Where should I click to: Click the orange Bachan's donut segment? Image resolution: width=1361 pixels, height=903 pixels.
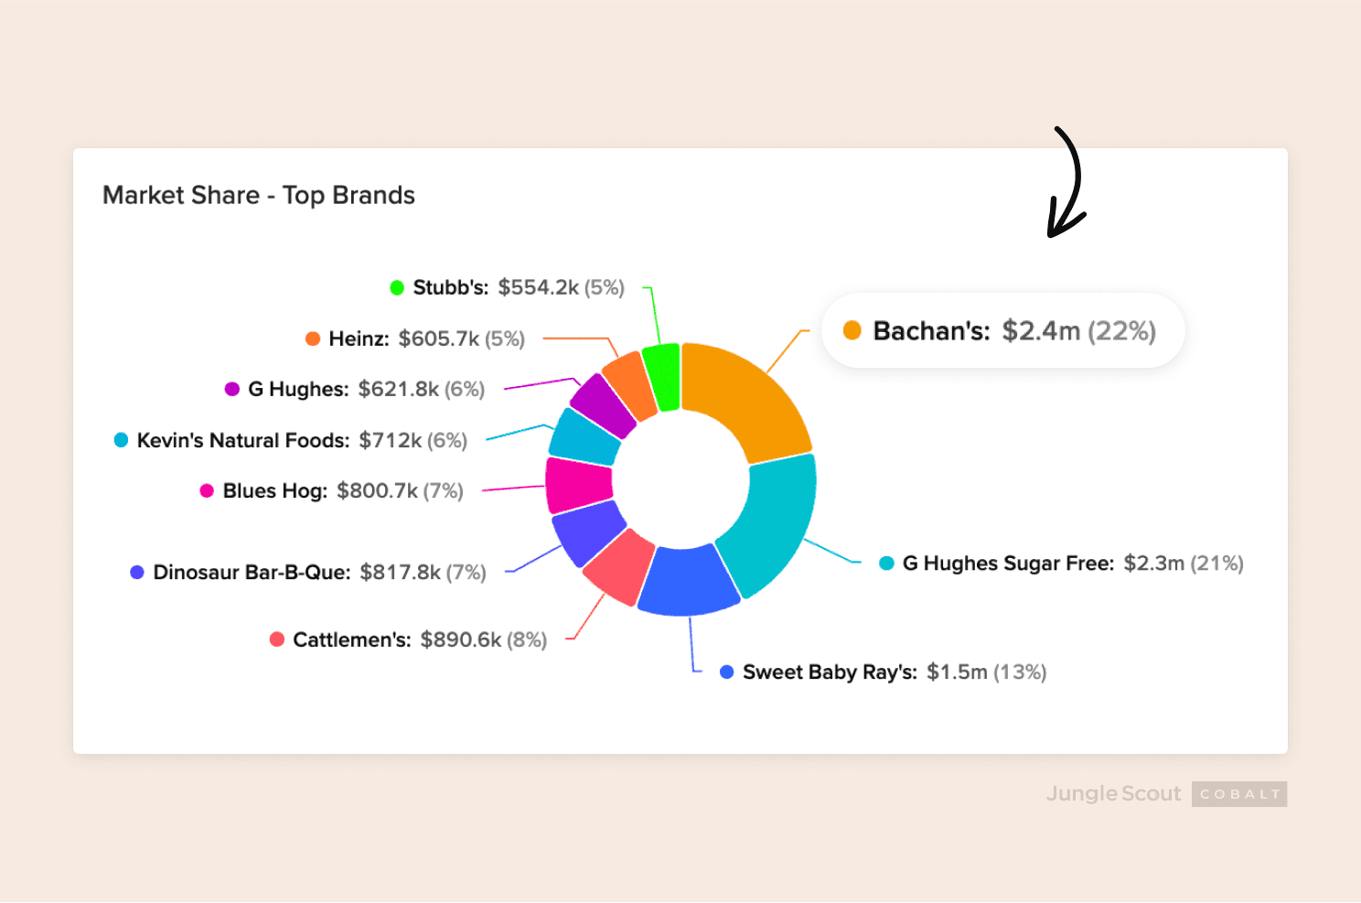coord(743,398)
